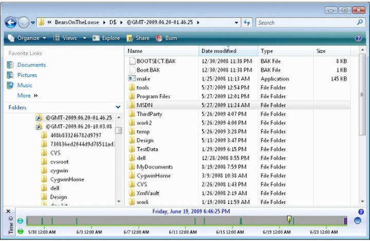Sort by Name column header

162,51
